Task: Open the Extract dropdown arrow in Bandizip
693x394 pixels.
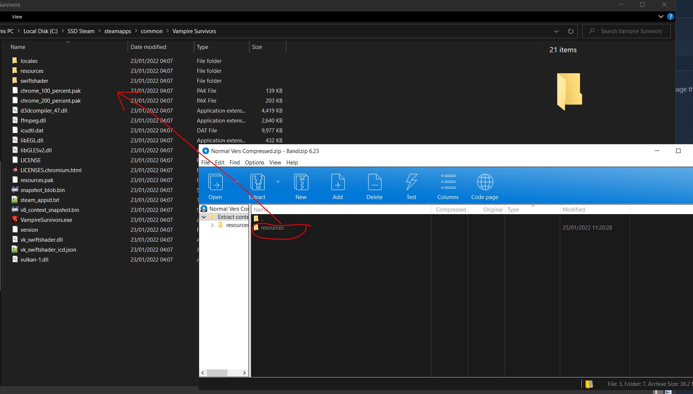Action: tap(278, 182)
